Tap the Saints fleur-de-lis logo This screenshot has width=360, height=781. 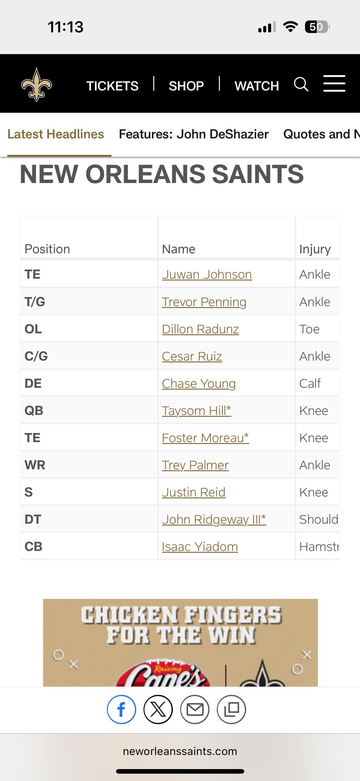click(x=36, y=84)
